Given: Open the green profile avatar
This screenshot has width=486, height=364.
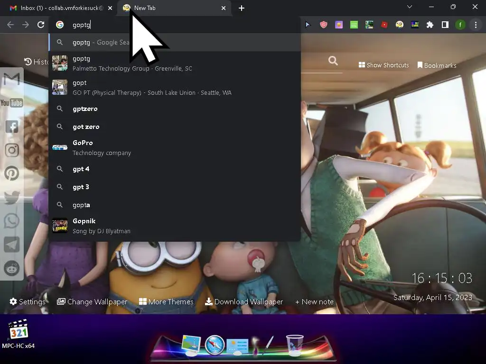Looking at the screenshot, I should pyautogui.click(x=460, y=25).
